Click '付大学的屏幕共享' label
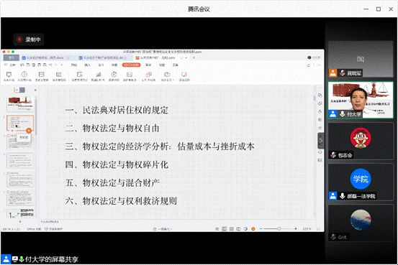The image size is (398, 265). pos(52,259)
